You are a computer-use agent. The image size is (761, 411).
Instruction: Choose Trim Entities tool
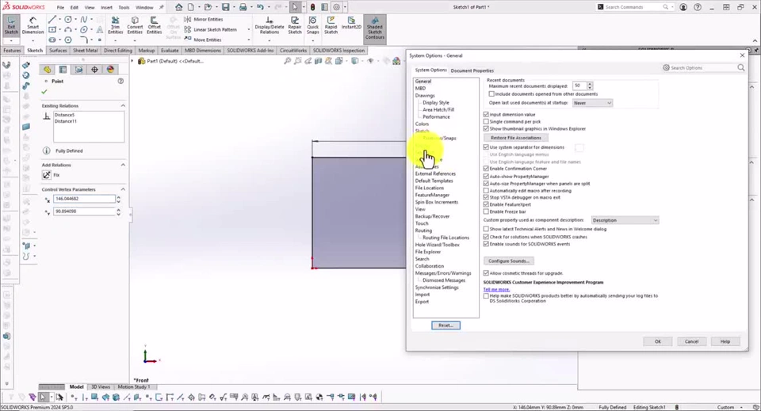(115, 25)
